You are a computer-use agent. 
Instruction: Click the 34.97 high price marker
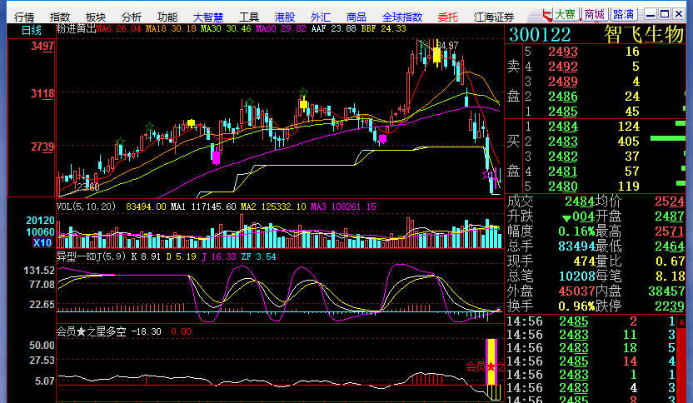[x=447, y=46]
